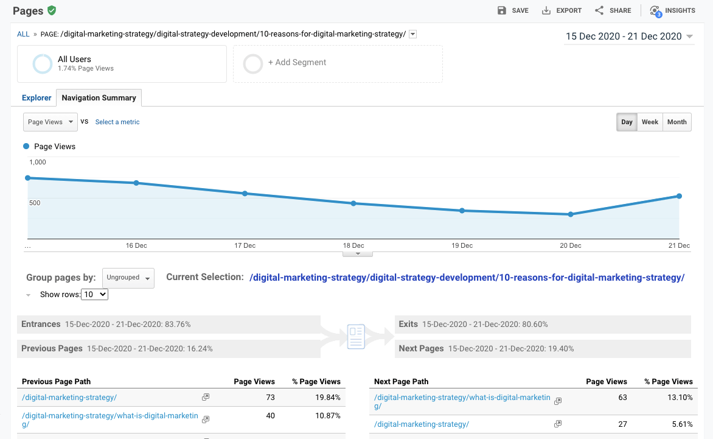The width and height of the screenshot is (713, 439).
Task: Open the Ungrouped group-pages-by dropdown
Action: [x=128, y=278]
